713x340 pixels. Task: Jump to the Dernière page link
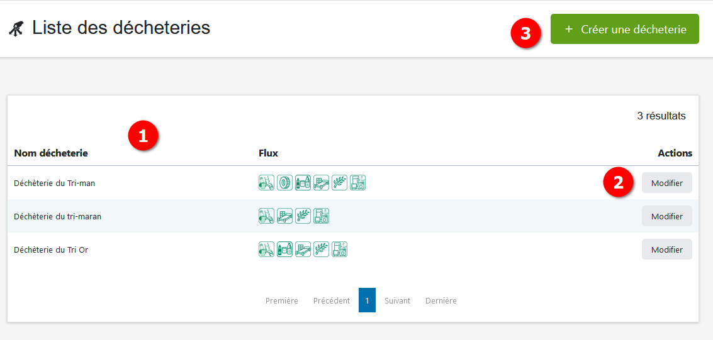click(441, 301)
